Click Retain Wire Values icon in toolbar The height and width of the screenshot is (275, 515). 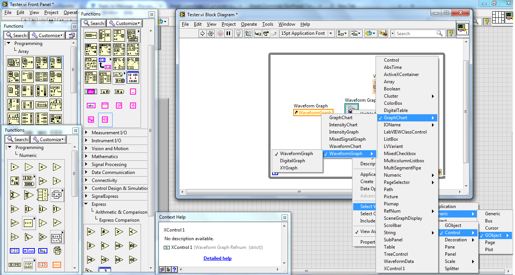248,33
